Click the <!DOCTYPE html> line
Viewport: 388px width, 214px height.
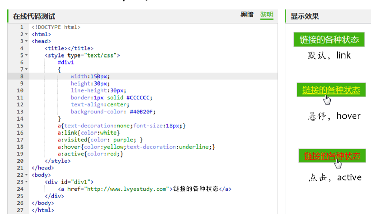click(56, 27)
